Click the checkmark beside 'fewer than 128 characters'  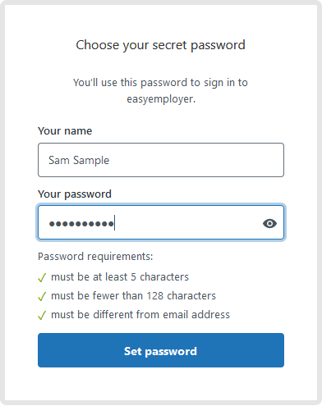pos(42,296)
